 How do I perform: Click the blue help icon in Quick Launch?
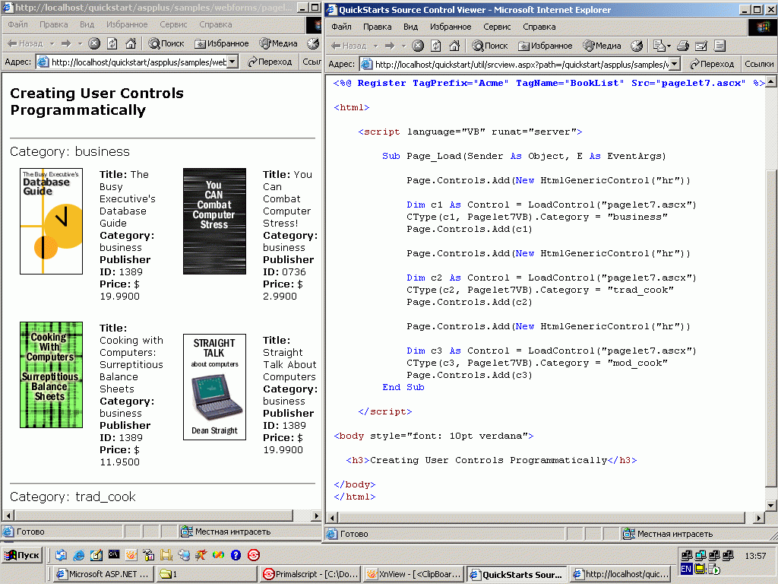point(236,555)
